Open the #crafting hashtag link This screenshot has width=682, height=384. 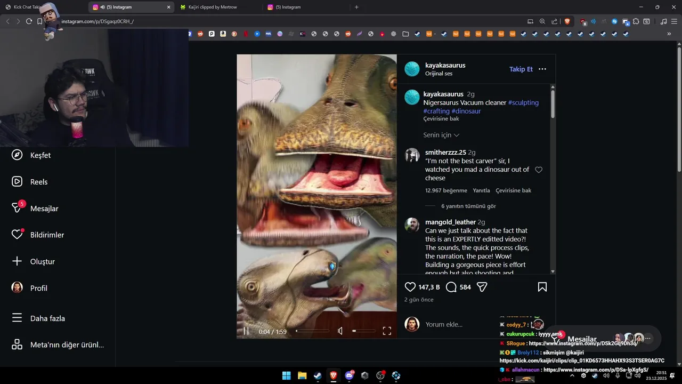[436, 111]
